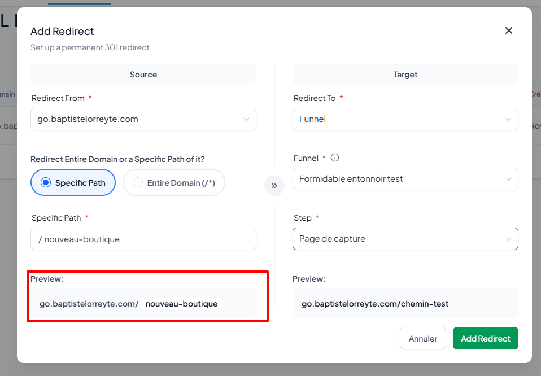The image size is (541, 376).
Task: Click the Annuler button
Action: pos(422,338)
